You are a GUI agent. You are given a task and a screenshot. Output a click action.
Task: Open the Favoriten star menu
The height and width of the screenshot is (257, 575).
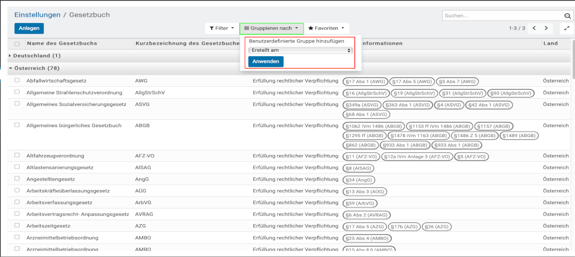click(x=327, y=28)
